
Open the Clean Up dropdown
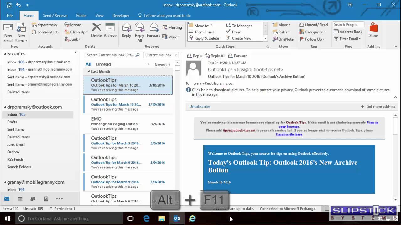pyautogui.click(x=76, y=32)
